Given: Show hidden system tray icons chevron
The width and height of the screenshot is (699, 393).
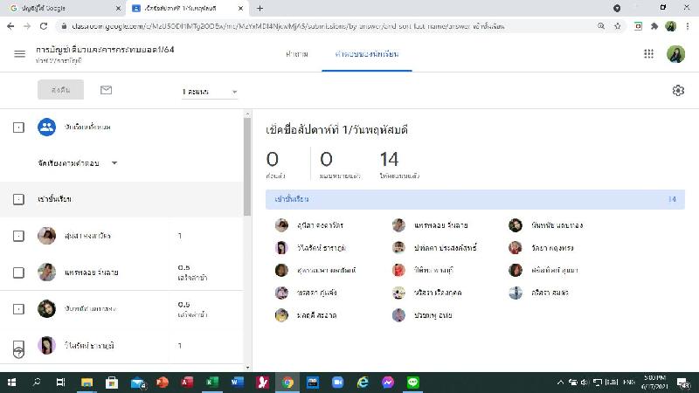Looking at the screenshot, I should point(560,383).
